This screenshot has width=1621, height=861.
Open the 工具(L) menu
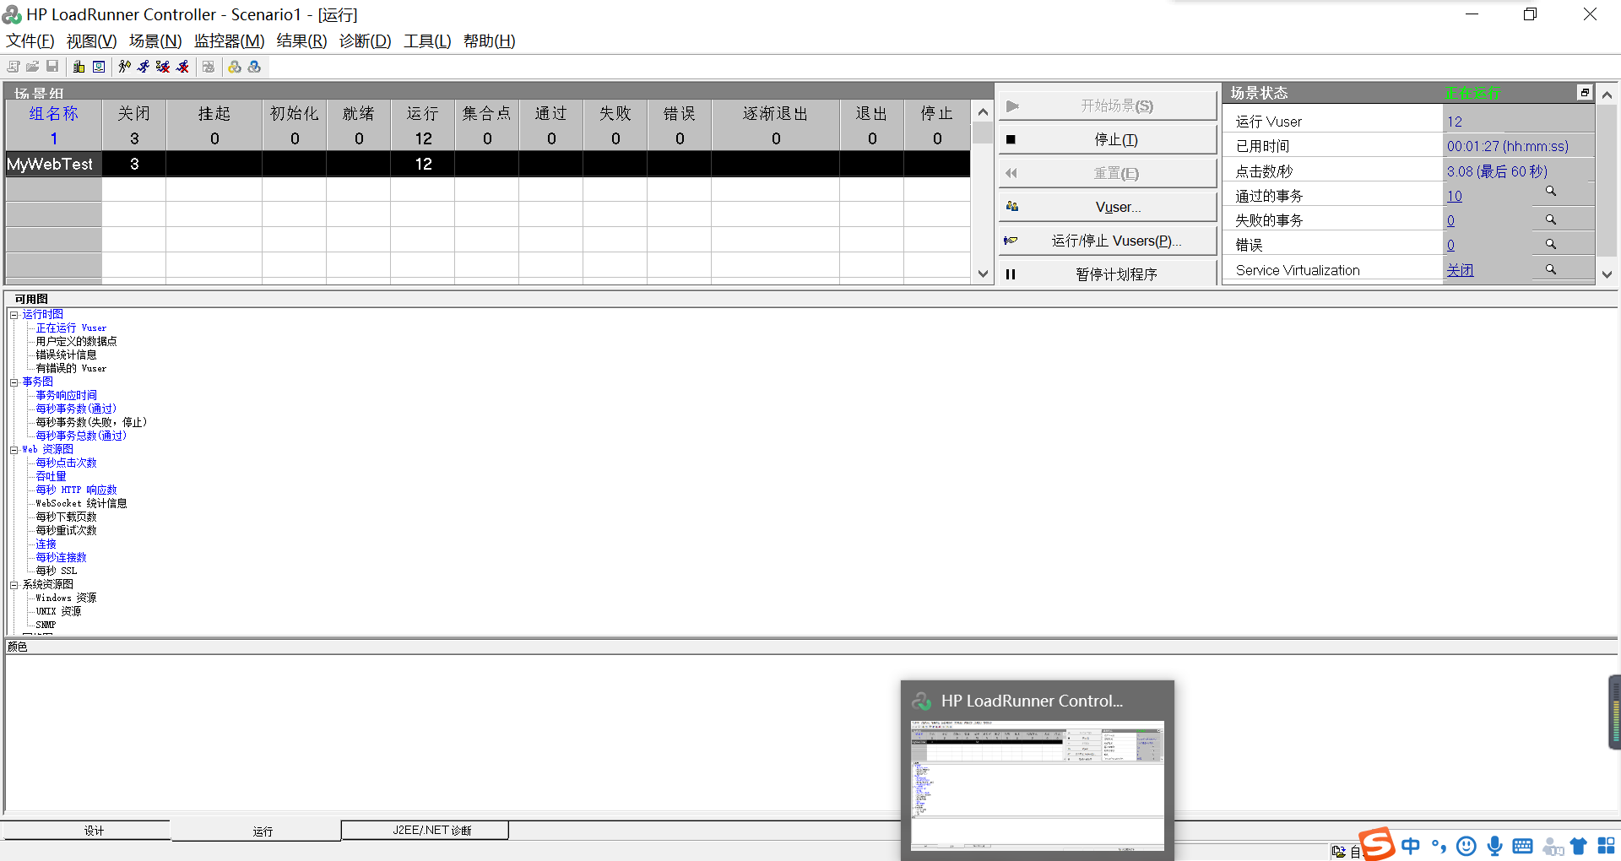(427, 41)
